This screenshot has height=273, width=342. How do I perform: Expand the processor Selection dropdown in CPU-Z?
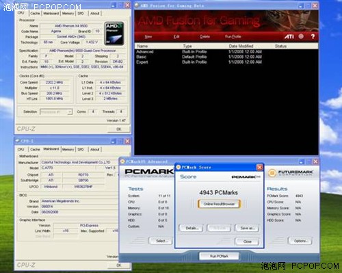[70, 112]
